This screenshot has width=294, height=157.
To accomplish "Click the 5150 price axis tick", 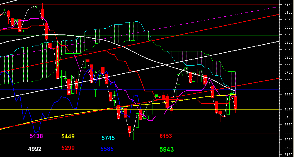I will (288, 154).
